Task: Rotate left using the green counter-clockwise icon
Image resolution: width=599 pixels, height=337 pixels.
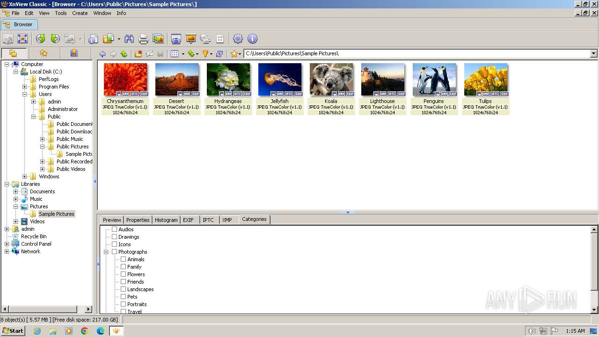Action: pos(41,39)
